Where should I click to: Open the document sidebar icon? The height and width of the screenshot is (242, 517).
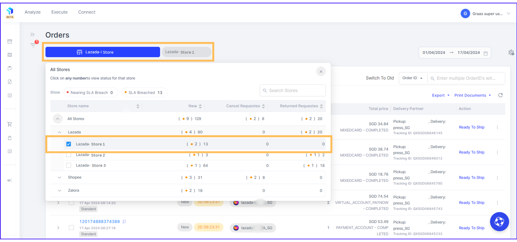10,82
